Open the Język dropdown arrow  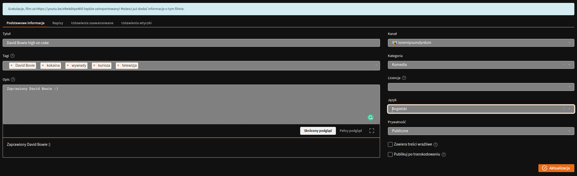[569, 109]
